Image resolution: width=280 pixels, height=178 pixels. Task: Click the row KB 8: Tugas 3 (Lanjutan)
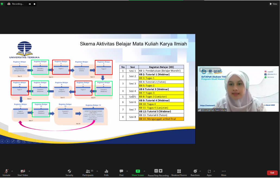tap(161, 97)
